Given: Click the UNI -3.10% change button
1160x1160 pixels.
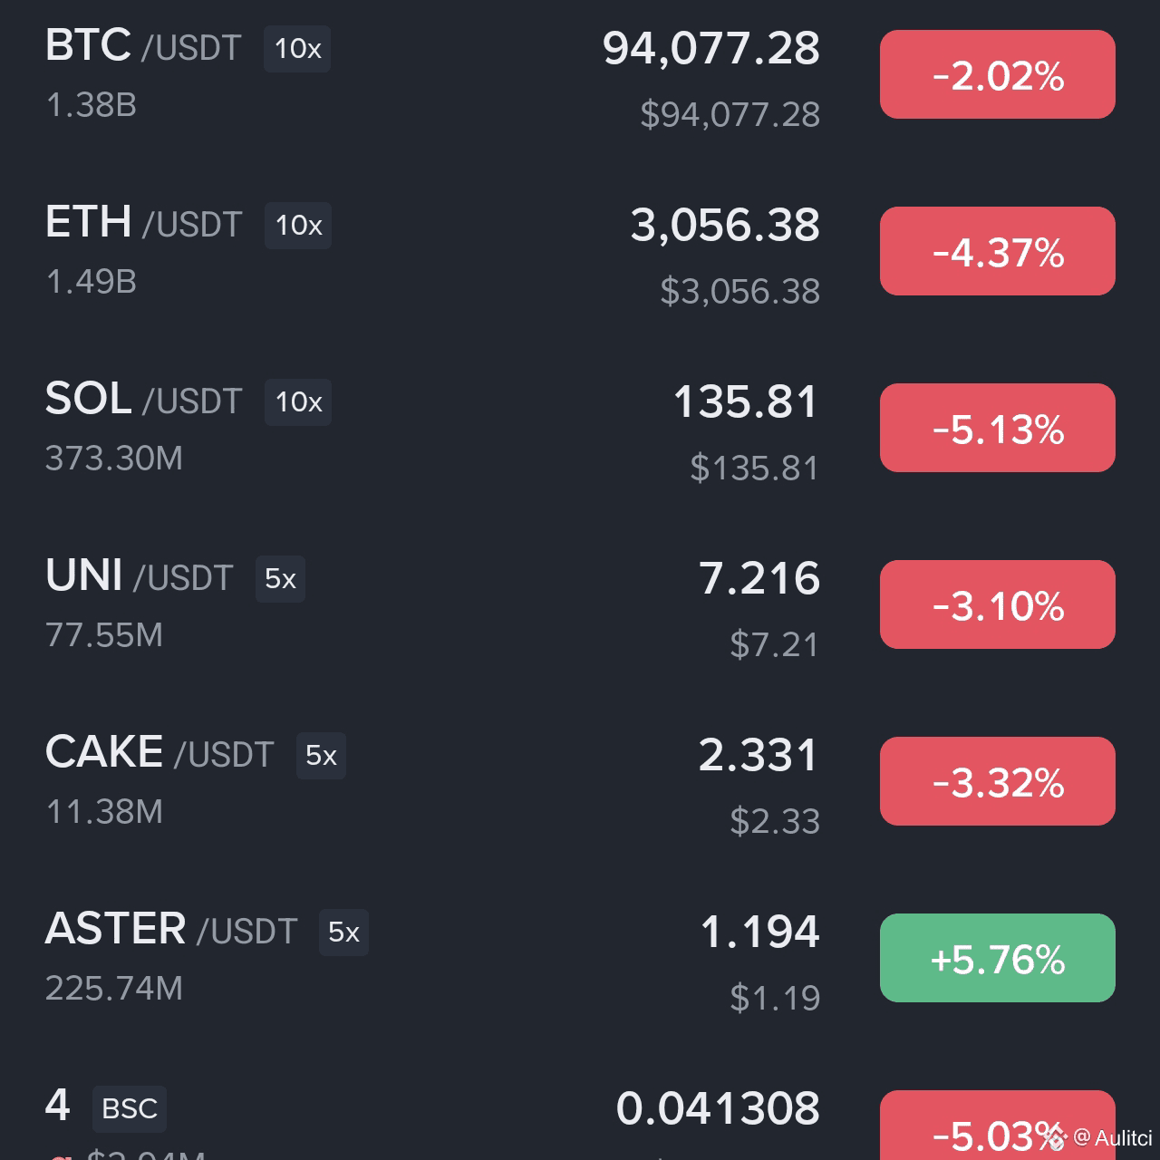Looking at the screenshot, I should pos(998,604).
